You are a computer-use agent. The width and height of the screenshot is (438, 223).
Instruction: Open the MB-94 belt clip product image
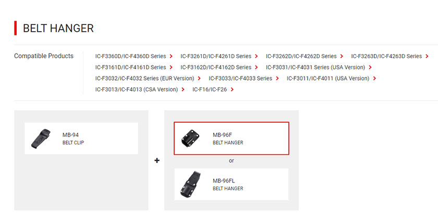tap(41, 139)
